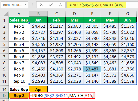Click the cell editing the INDEX formula
138x101 pixels.
point(62,95)
